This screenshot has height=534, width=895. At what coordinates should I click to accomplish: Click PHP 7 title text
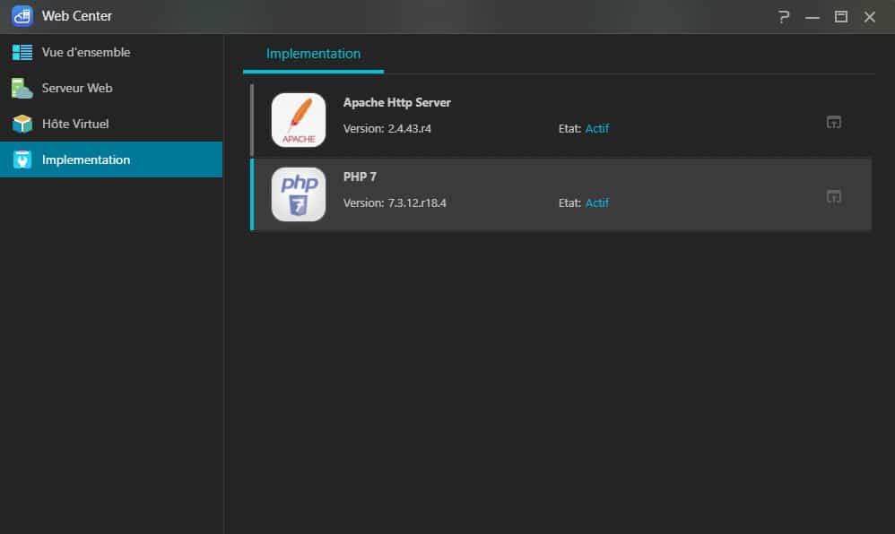coord(360,177)
